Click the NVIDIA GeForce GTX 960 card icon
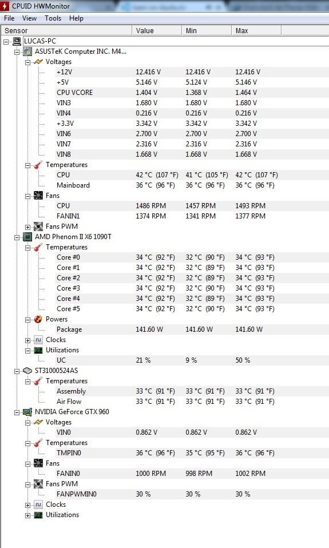Image resolution: width=329 pixels, height=548 pixels. click(x=27, y=412)
